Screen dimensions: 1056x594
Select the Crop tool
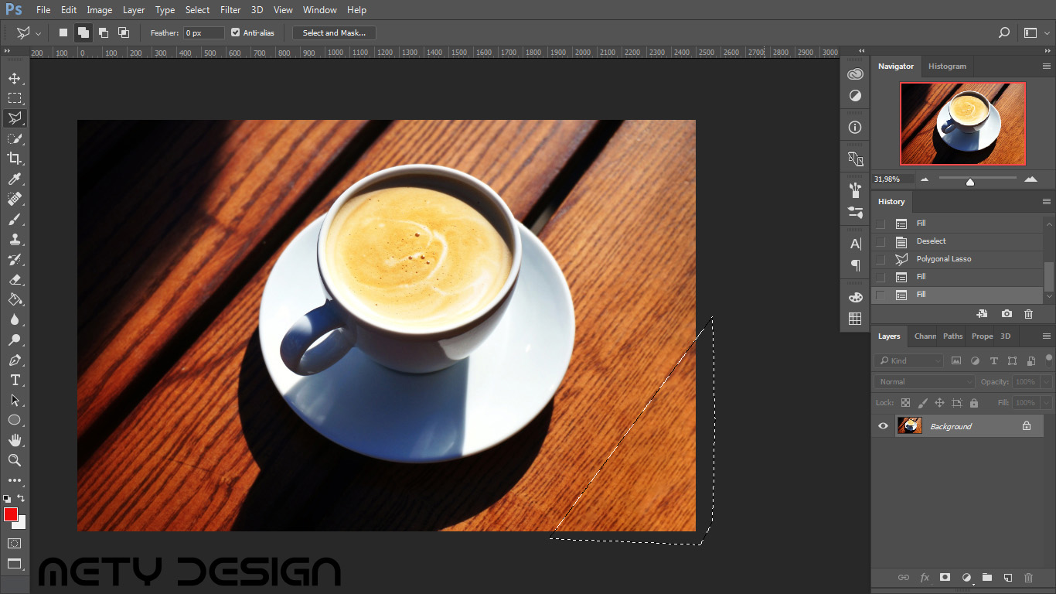(x=14, y=159)
